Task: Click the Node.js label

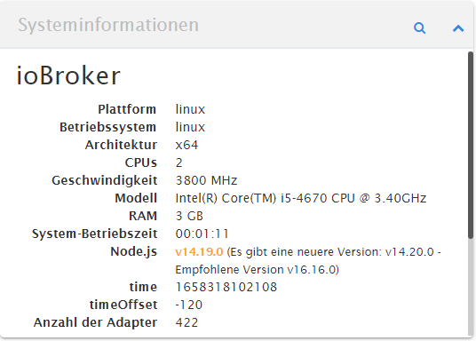Action: coord(133,251)
